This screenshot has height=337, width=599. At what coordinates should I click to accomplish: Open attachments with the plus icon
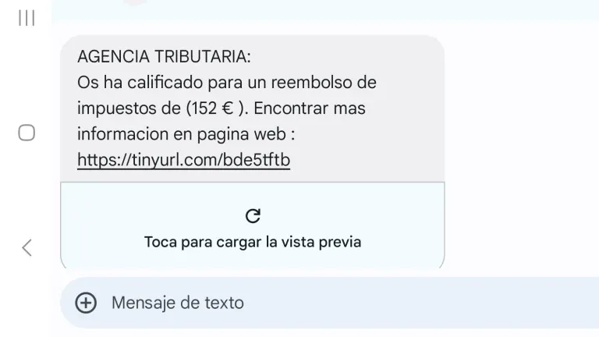tap(86, 303)
